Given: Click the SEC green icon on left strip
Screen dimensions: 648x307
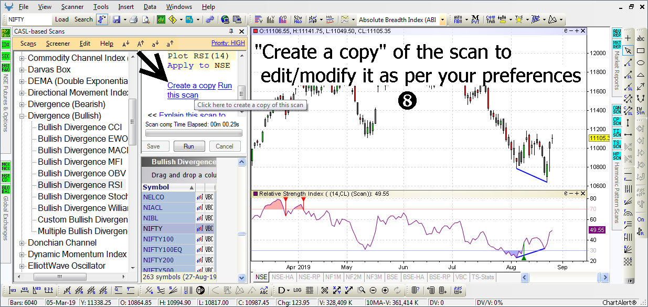Looking at the screenshot, I should coord(6,56).
